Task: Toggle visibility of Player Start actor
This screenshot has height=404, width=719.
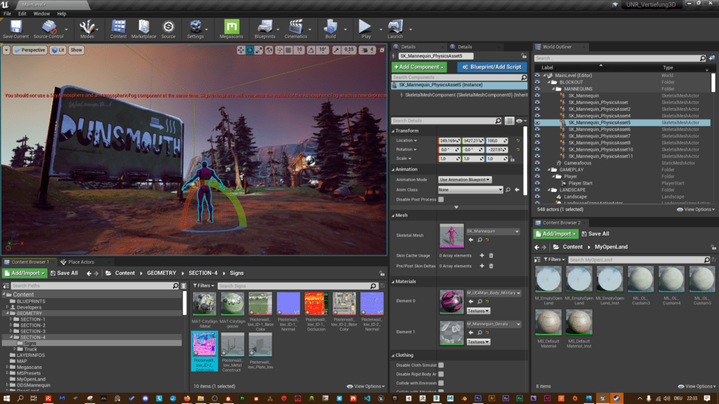Action: [537, 183]
